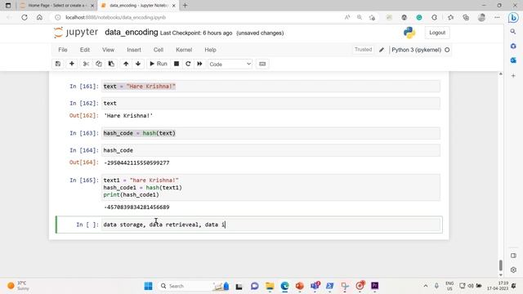
Task: Run the current cell
Action: [158, 64]
